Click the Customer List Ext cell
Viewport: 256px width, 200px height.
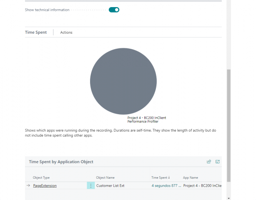tap(110, 186)
